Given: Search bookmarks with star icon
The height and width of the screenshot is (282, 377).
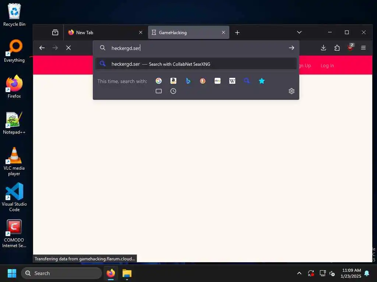Looking at the screenshot, I should [x=262, y=81].
